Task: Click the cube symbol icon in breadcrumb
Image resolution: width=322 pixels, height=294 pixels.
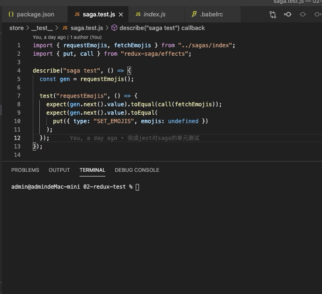Action: pos(114,28)
